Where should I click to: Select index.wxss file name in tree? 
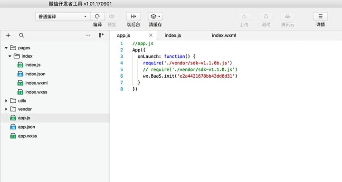(x=36, y=92)
